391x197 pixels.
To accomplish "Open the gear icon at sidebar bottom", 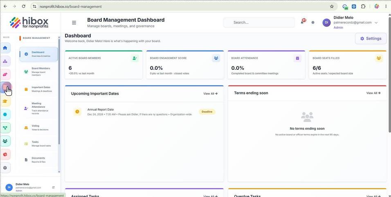I will coord(5,168).
